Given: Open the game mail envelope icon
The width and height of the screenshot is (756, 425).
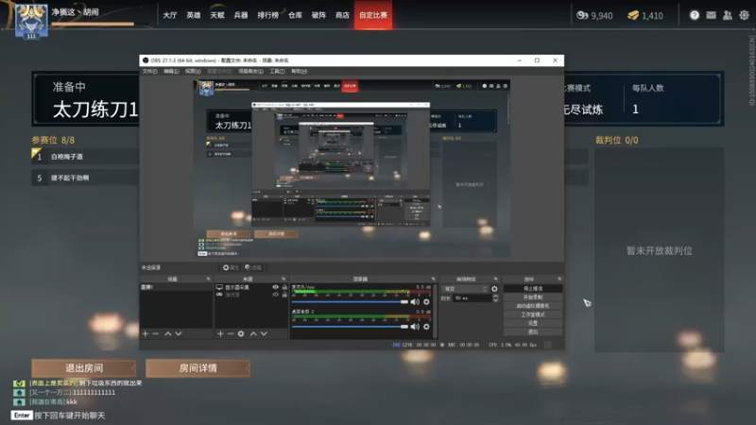Looking at the screenshot, I should (x=712, y=15).
